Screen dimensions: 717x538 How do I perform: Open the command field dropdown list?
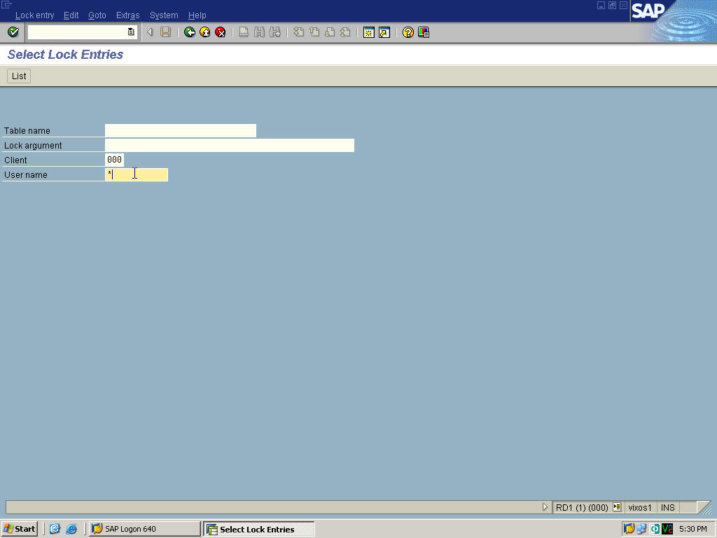tap(130, 32)
